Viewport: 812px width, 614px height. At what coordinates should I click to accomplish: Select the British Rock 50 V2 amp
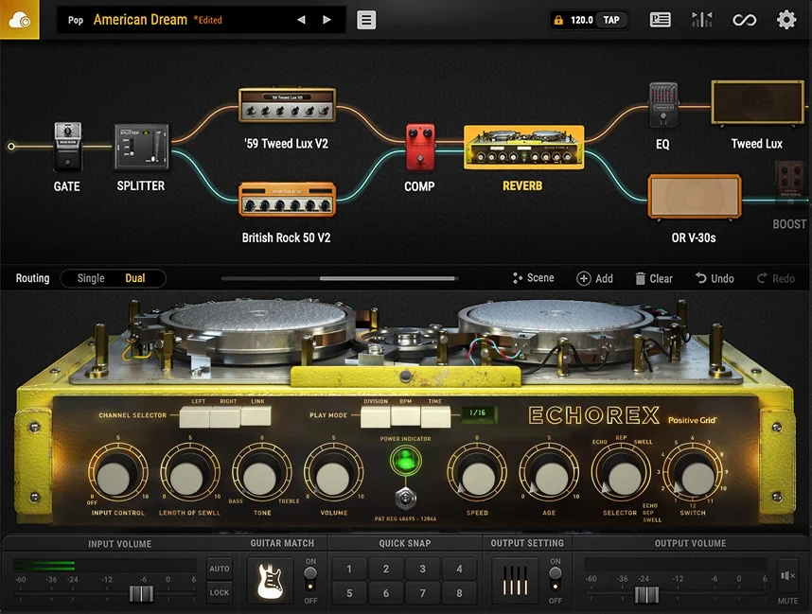pyautogui.click(x=287, y=200)
